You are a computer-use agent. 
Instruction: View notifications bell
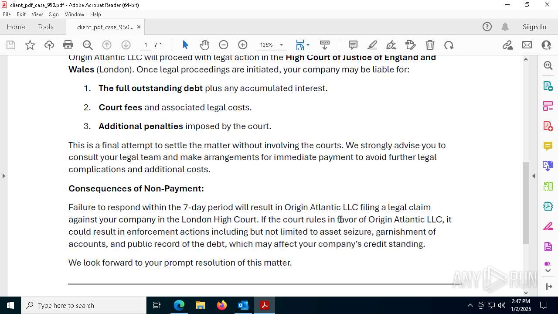pos(505,27)
